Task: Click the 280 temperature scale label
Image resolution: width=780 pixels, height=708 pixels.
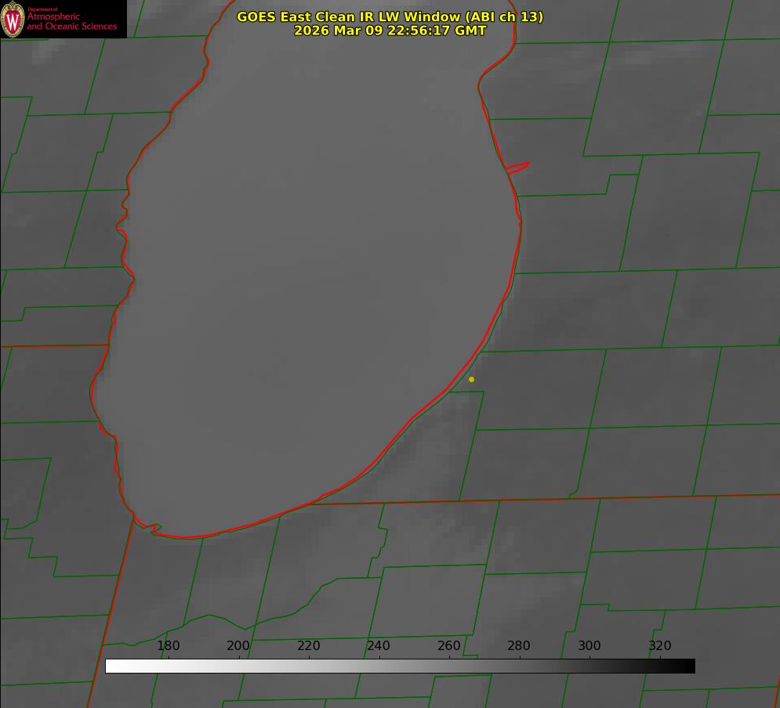Action: [519, 646]
